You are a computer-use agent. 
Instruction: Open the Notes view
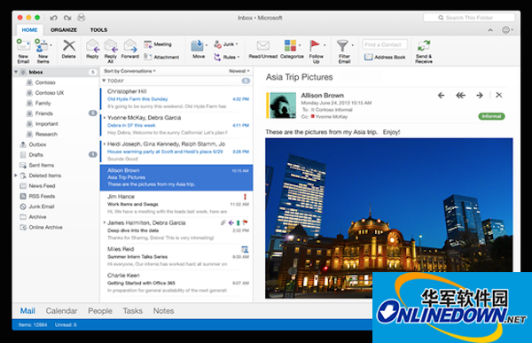(163, 311)
